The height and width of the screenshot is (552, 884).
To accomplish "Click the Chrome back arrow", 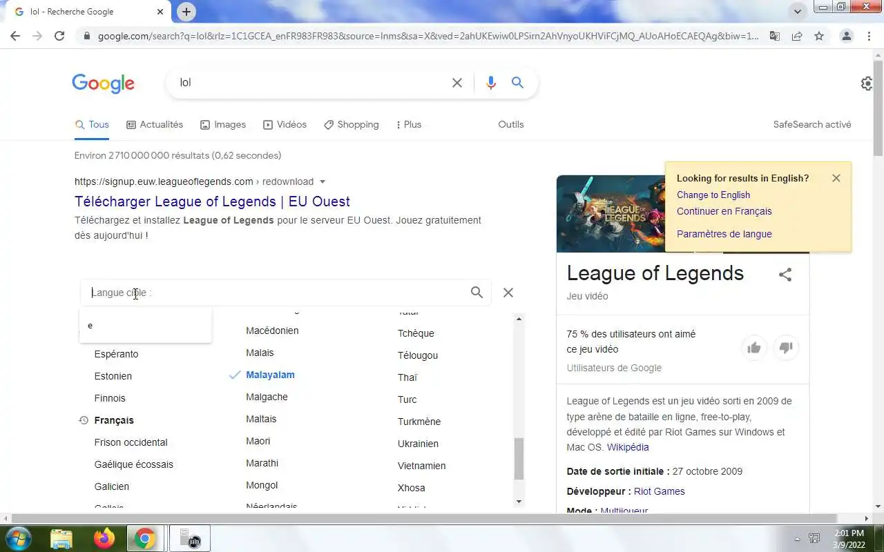I will pos(15,36).
